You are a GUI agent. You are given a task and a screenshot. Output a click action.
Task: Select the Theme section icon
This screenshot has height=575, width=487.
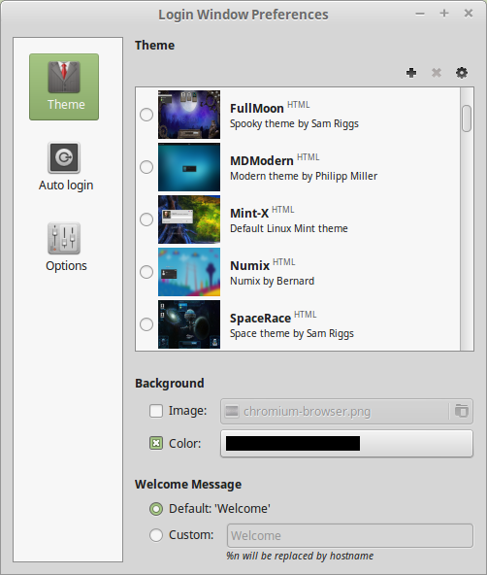[x=64, y=86]
